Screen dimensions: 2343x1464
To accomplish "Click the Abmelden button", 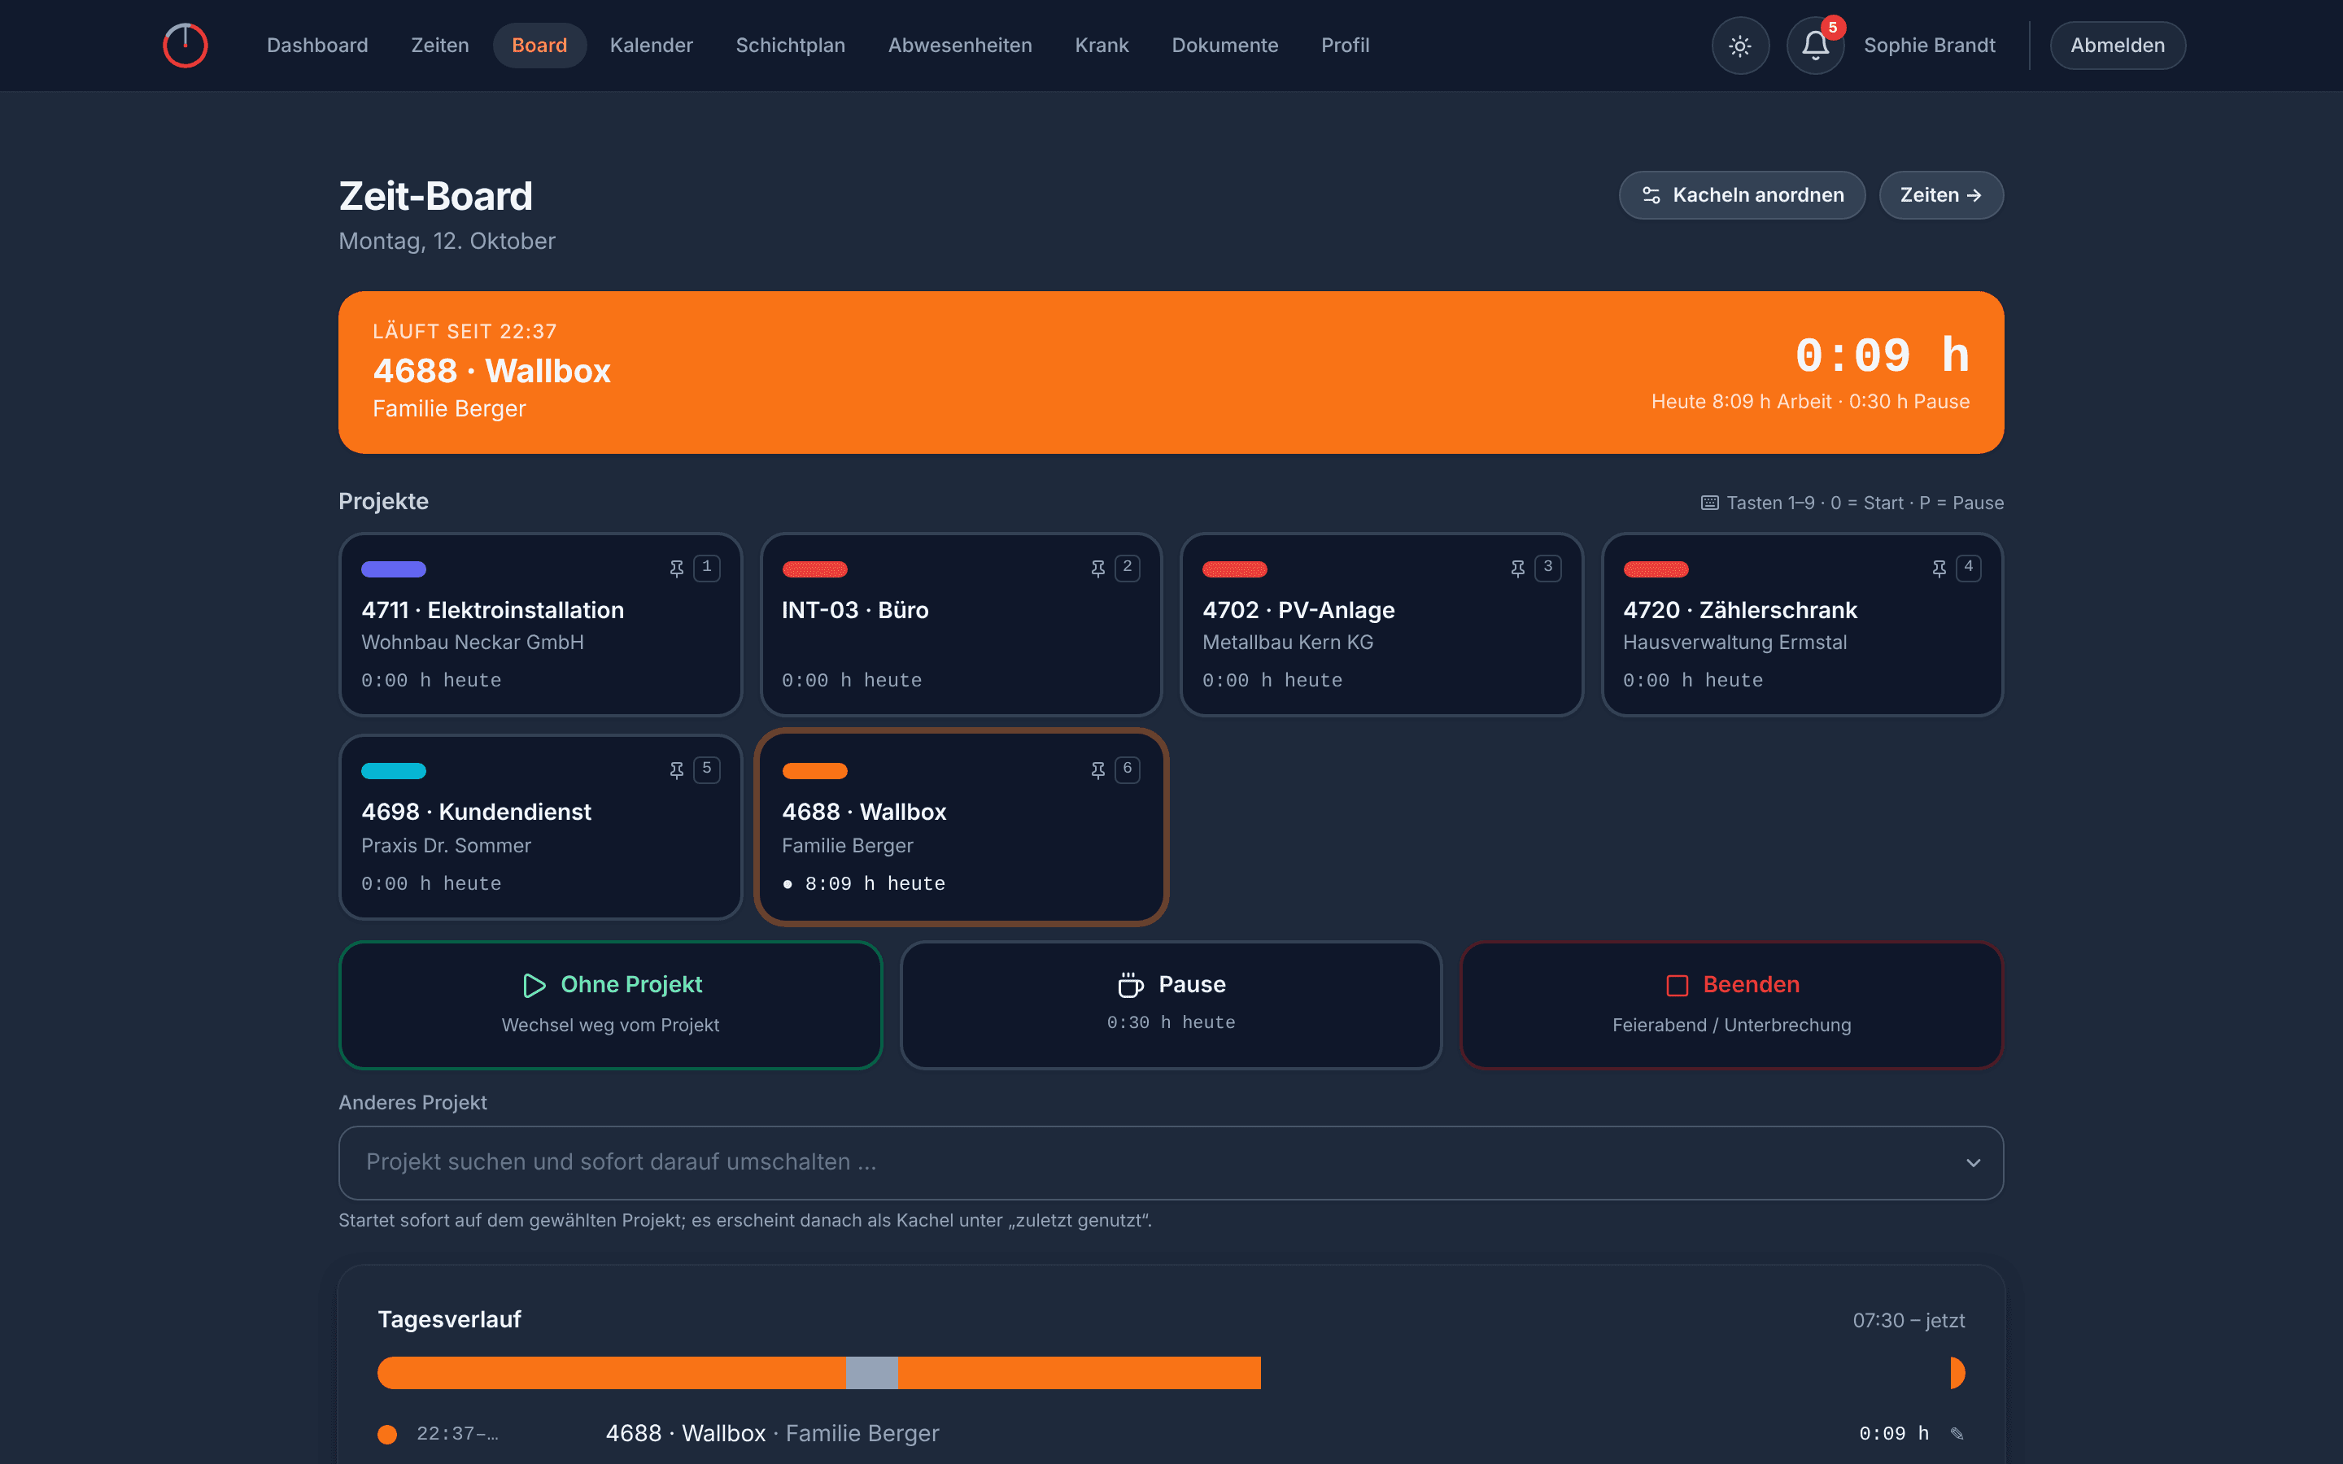I will coord(2118,46).
